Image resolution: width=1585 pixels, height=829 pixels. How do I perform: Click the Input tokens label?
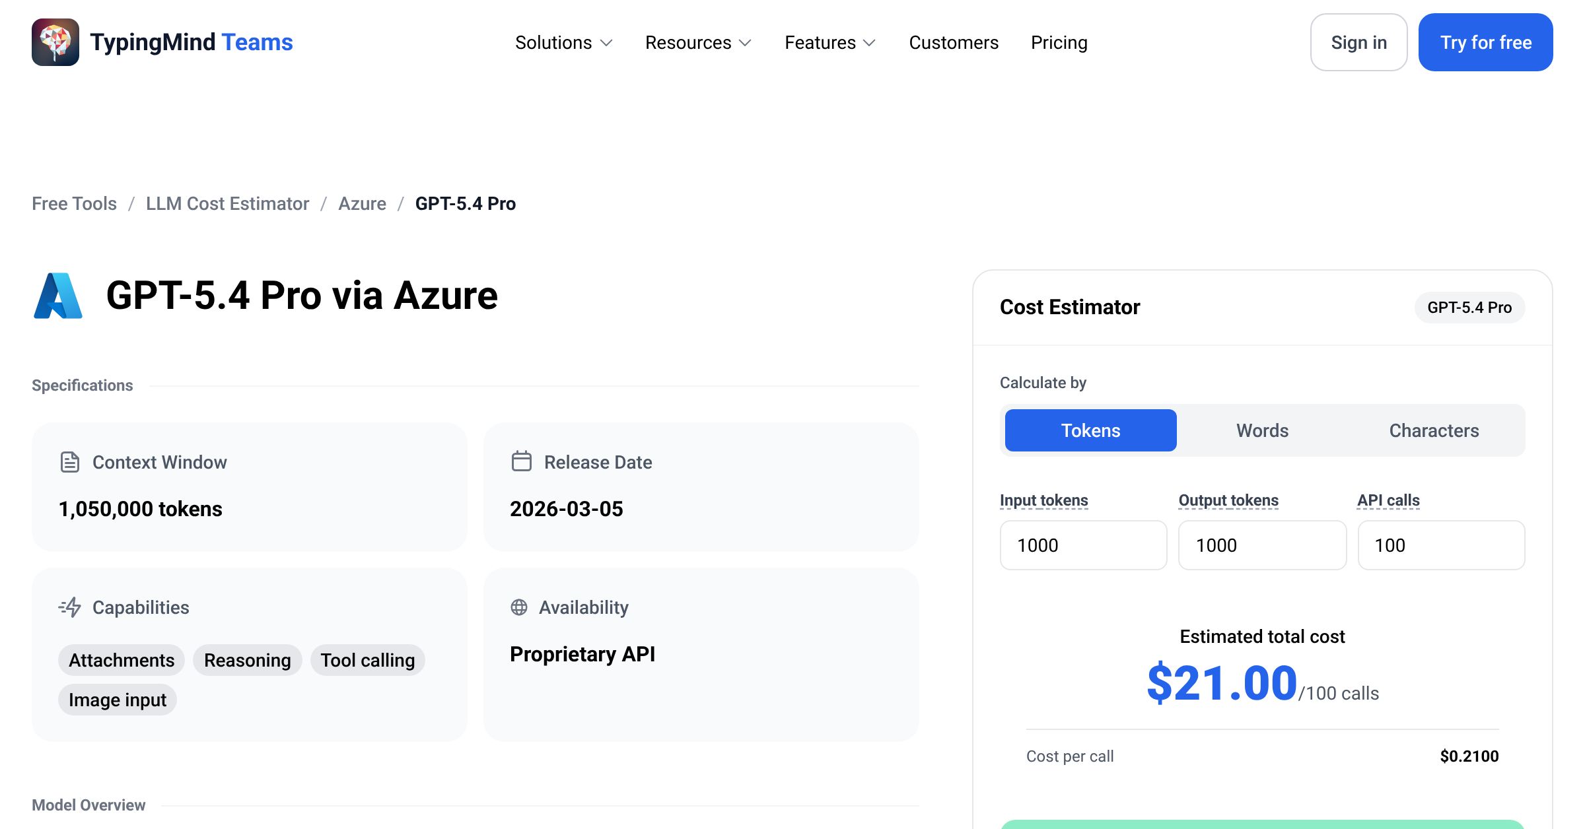click(1044, 500)
